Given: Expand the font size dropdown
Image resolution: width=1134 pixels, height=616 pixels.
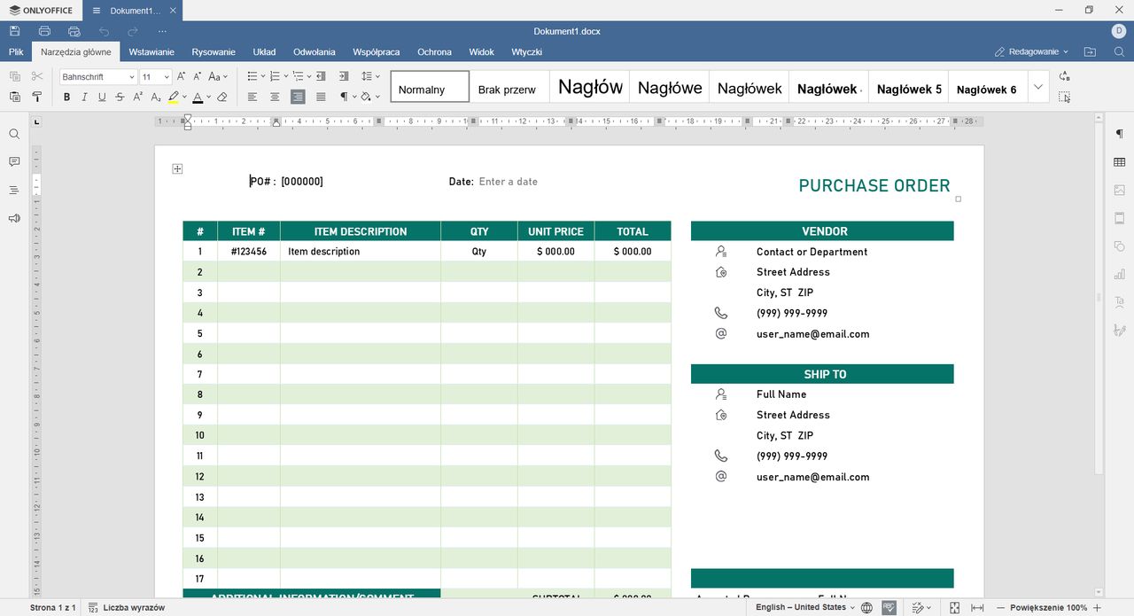Looking at the screenshot, I should [167, 77].
